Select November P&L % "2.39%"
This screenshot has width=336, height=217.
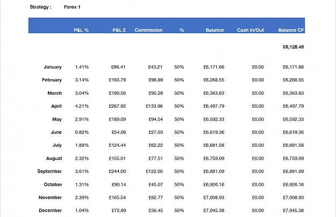pos(82,198)
